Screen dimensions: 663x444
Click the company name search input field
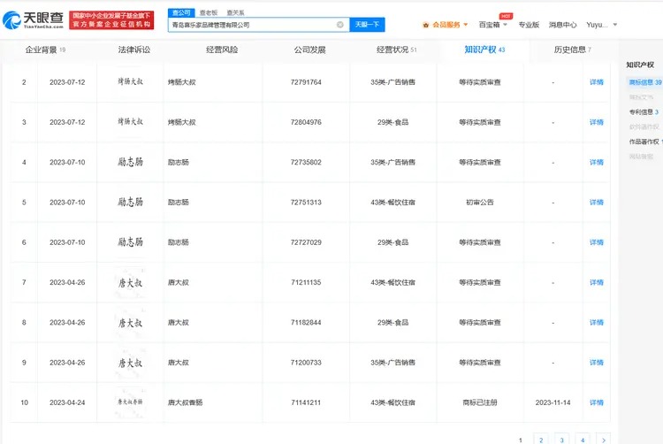(252, 25)
